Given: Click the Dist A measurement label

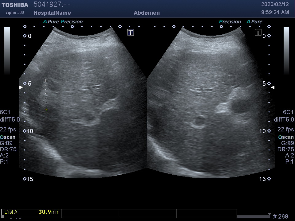Looking at the screenshot, I should pos(11,212).
